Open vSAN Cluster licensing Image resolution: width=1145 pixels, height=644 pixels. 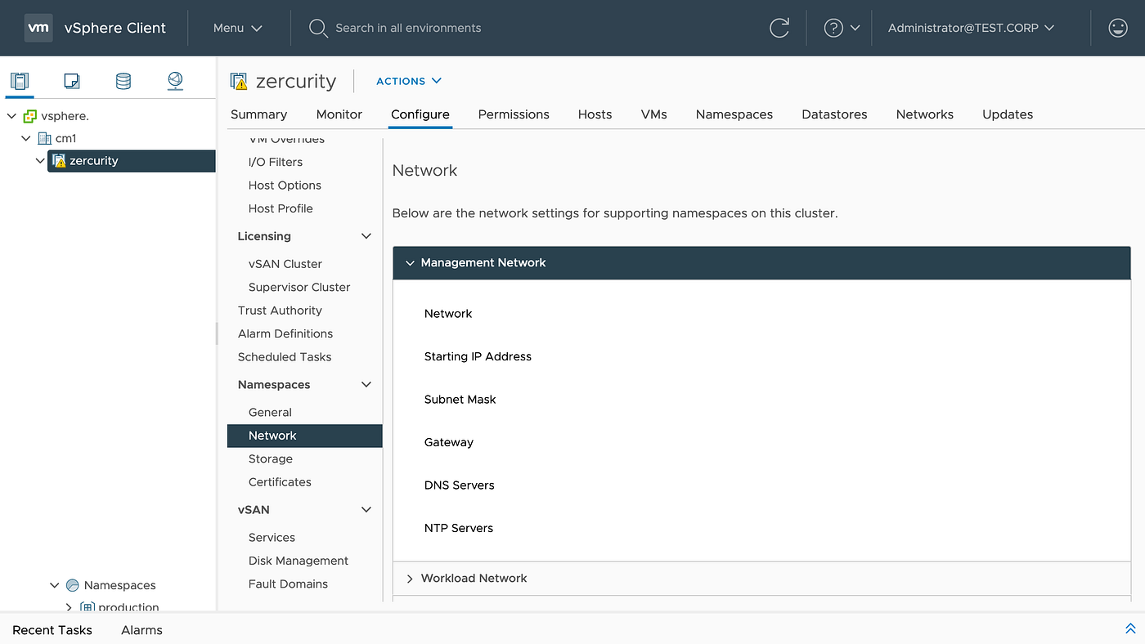coord(285,264)
